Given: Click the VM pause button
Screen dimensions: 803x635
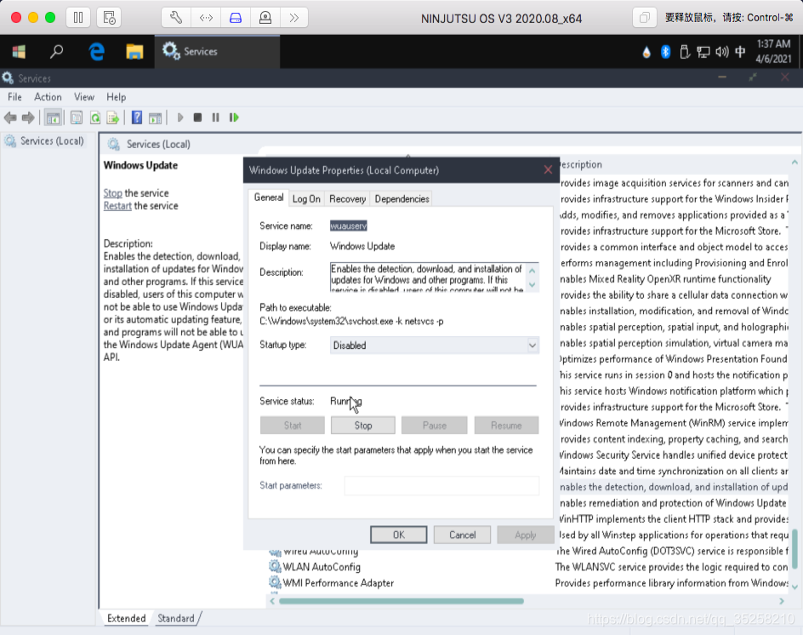Looking at the screenshot, I should pyautogui.click(x=78, y=17).
